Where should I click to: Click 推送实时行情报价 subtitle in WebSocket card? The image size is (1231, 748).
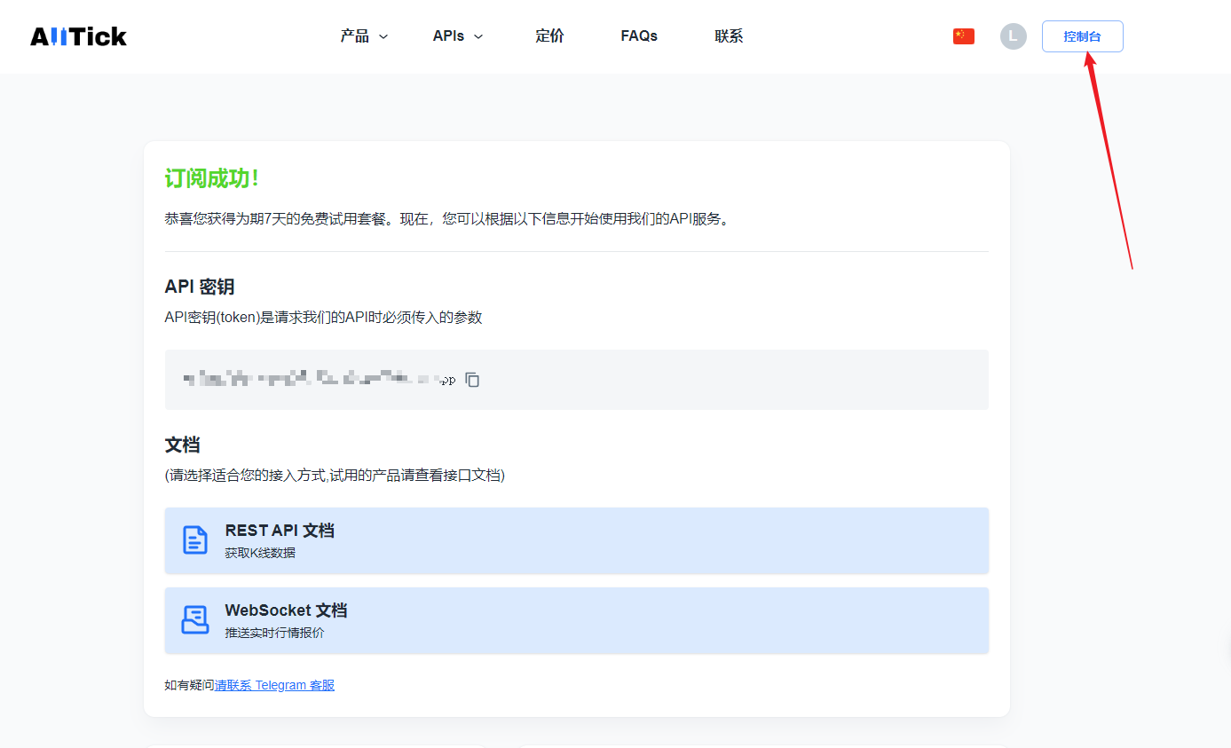click(x=274, y=633)
